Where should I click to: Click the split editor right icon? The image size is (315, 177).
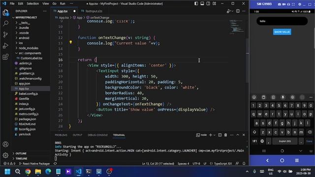click(x=238, y=11)
